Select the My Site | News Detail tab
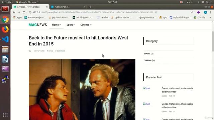This screenshot has height=120, width=214. coord(30,7)
